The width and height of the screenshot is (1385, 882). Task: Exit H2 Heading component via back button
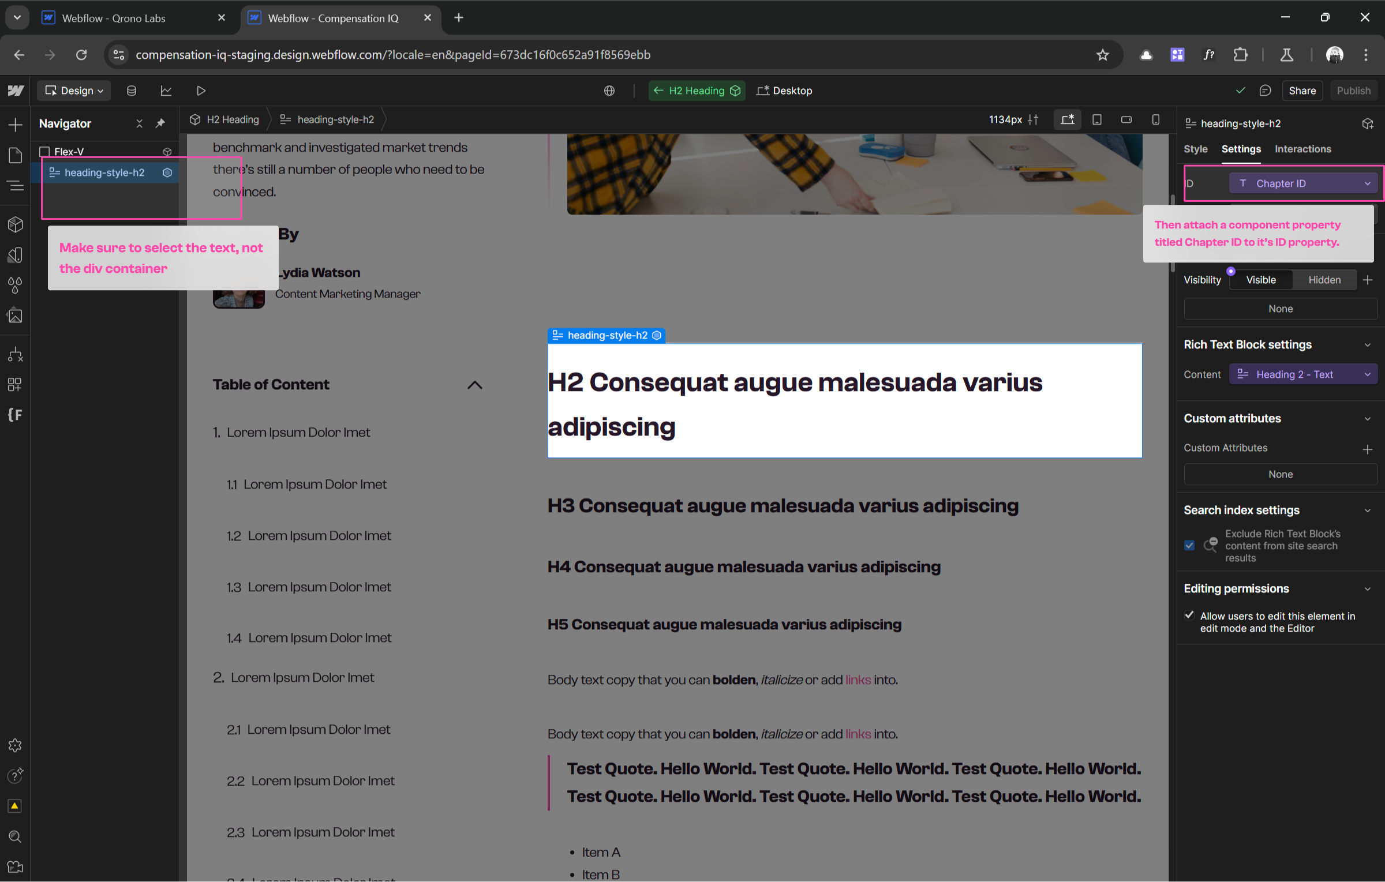click(658, 91)
